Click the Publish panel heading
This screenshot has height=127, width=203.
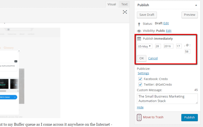click(x=143, y=5)
